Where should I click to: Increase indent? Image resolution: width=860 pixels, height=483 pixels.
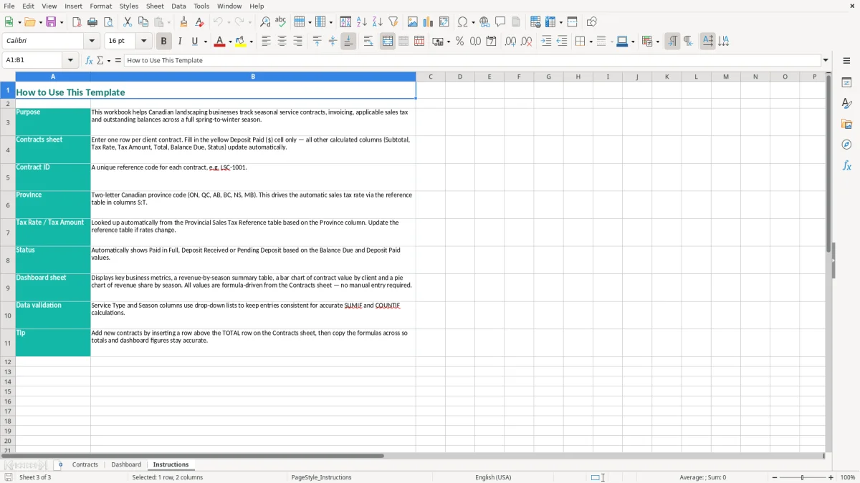[x=546, y=42]
